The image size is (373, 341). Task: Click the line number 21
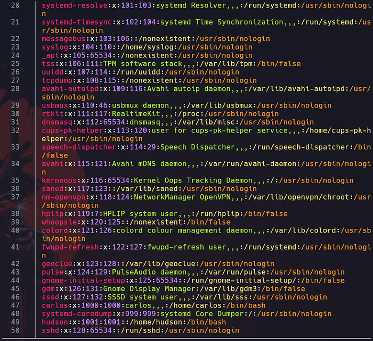[15, 22]
